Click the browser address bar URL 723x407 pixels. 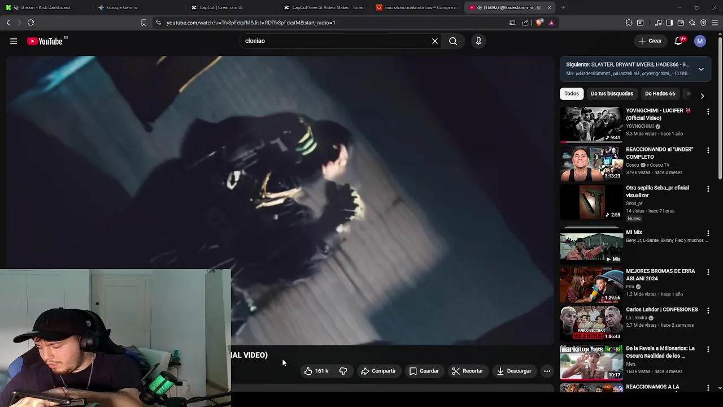(251, 23)
